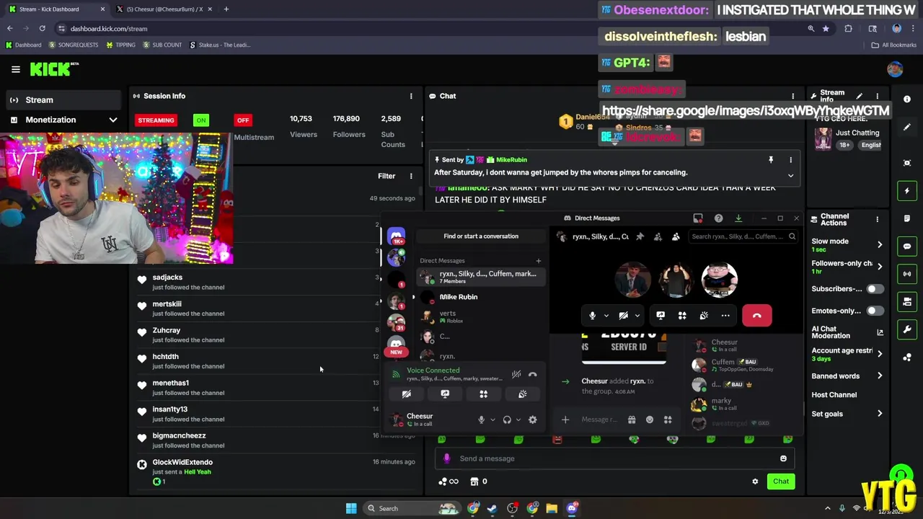Open Channel Actions three-dot menu
The image size is (923, 519).
[x=877, y=219]
